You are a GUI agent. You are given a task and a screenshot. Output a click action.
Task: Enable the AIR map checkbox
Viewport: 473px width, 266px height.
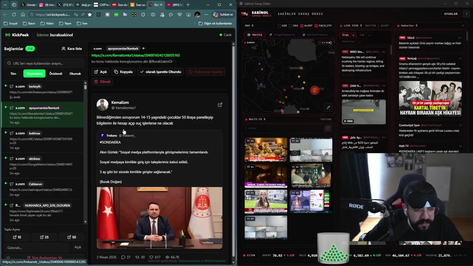(280, 26)
